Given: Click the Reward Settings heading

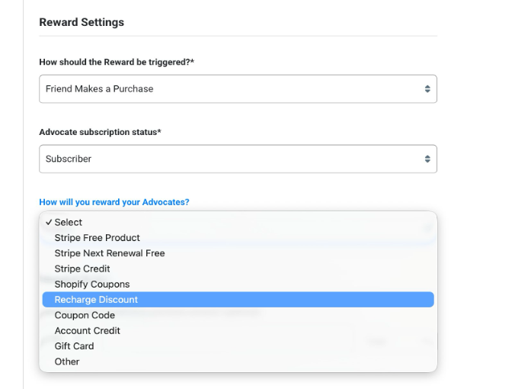Looking at the screenshot, I should [82, 22].
